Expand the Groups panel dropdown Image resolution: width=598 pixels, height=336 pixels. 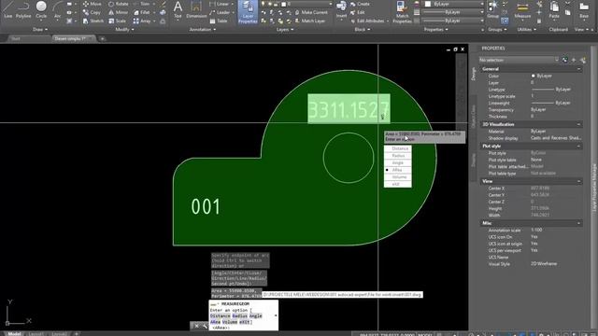point(497,29)
